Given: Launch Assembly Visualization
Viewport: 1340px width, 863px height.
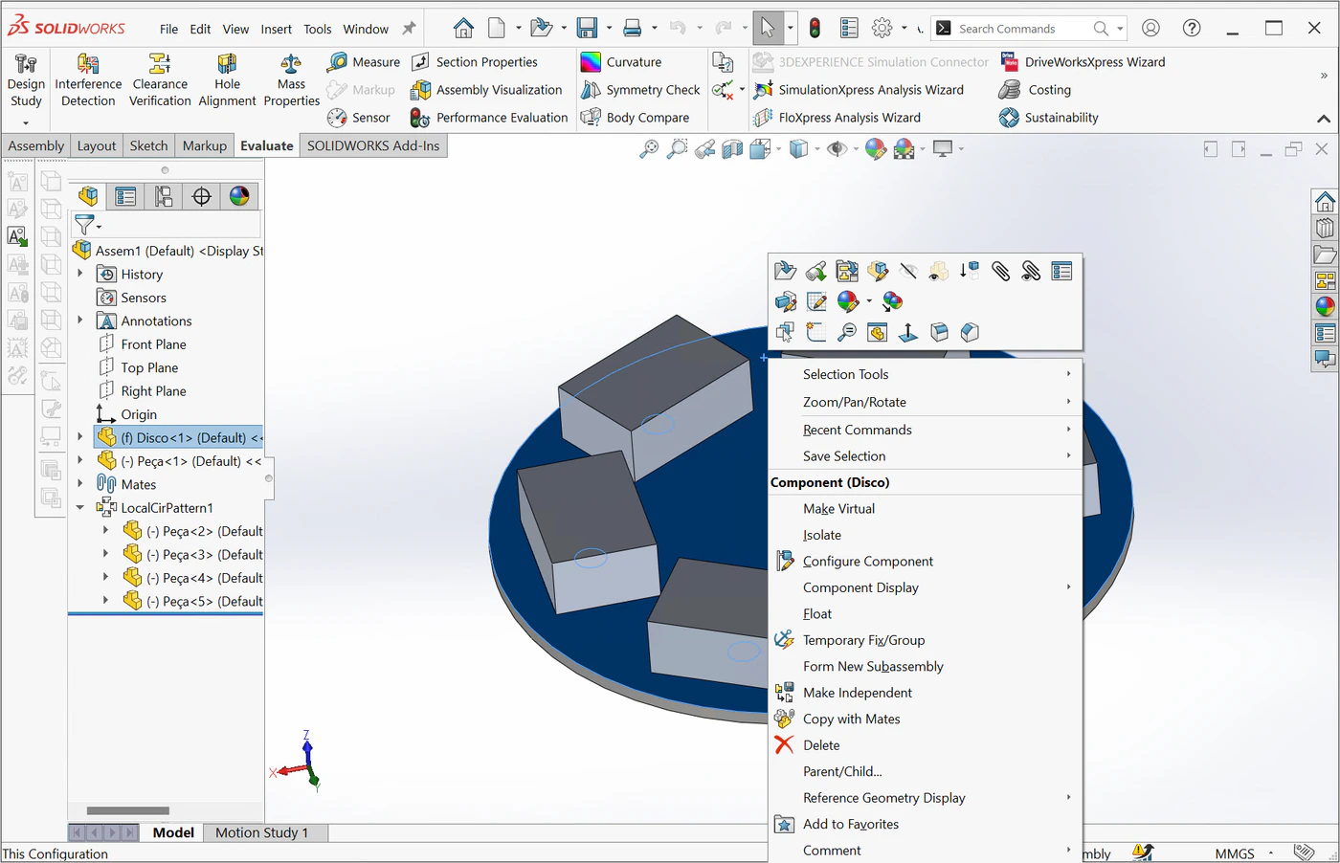Looking at the screenshot, I should coord(486,90).
